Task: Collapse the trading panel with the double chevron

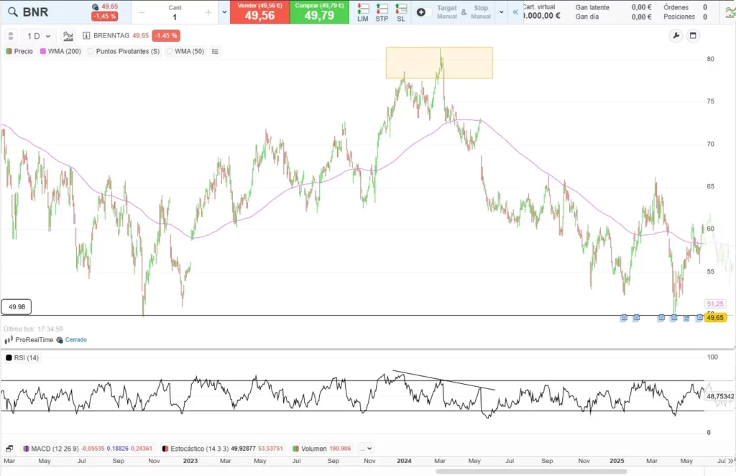Action: click(x=515, y=12)
